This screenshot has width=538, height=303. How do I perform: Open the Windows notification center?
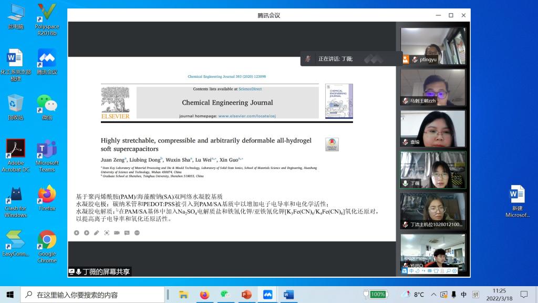[x=524, y=295]
